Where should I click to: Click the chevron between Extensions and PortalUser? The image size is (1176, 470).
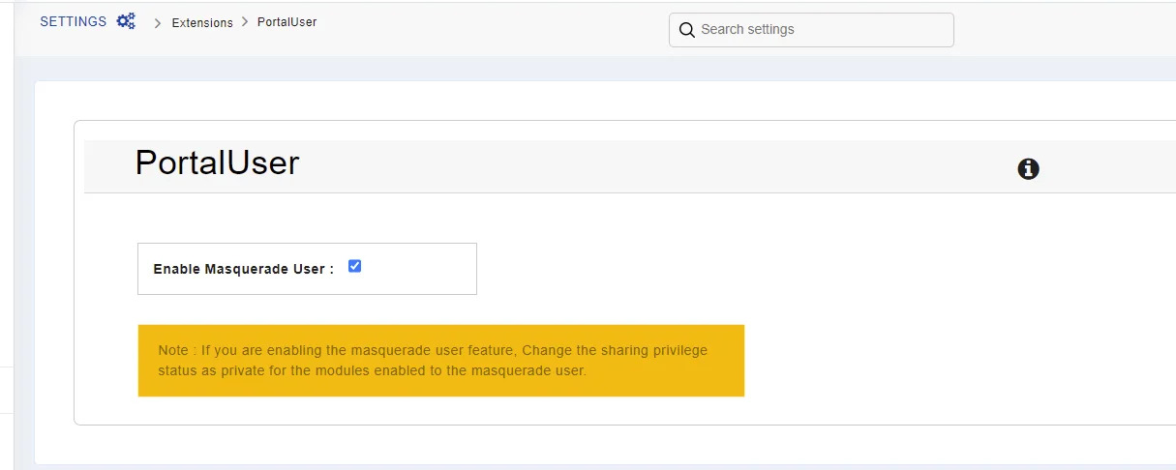[x=245, y=22]
